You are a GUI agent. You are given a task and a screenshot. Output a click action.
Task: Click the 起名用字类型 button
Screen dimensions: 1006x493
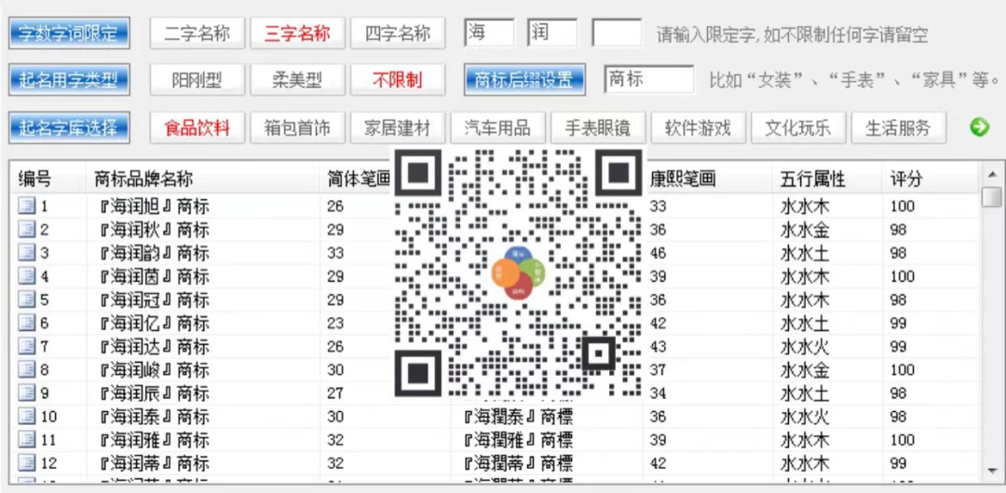pos(69,80)
